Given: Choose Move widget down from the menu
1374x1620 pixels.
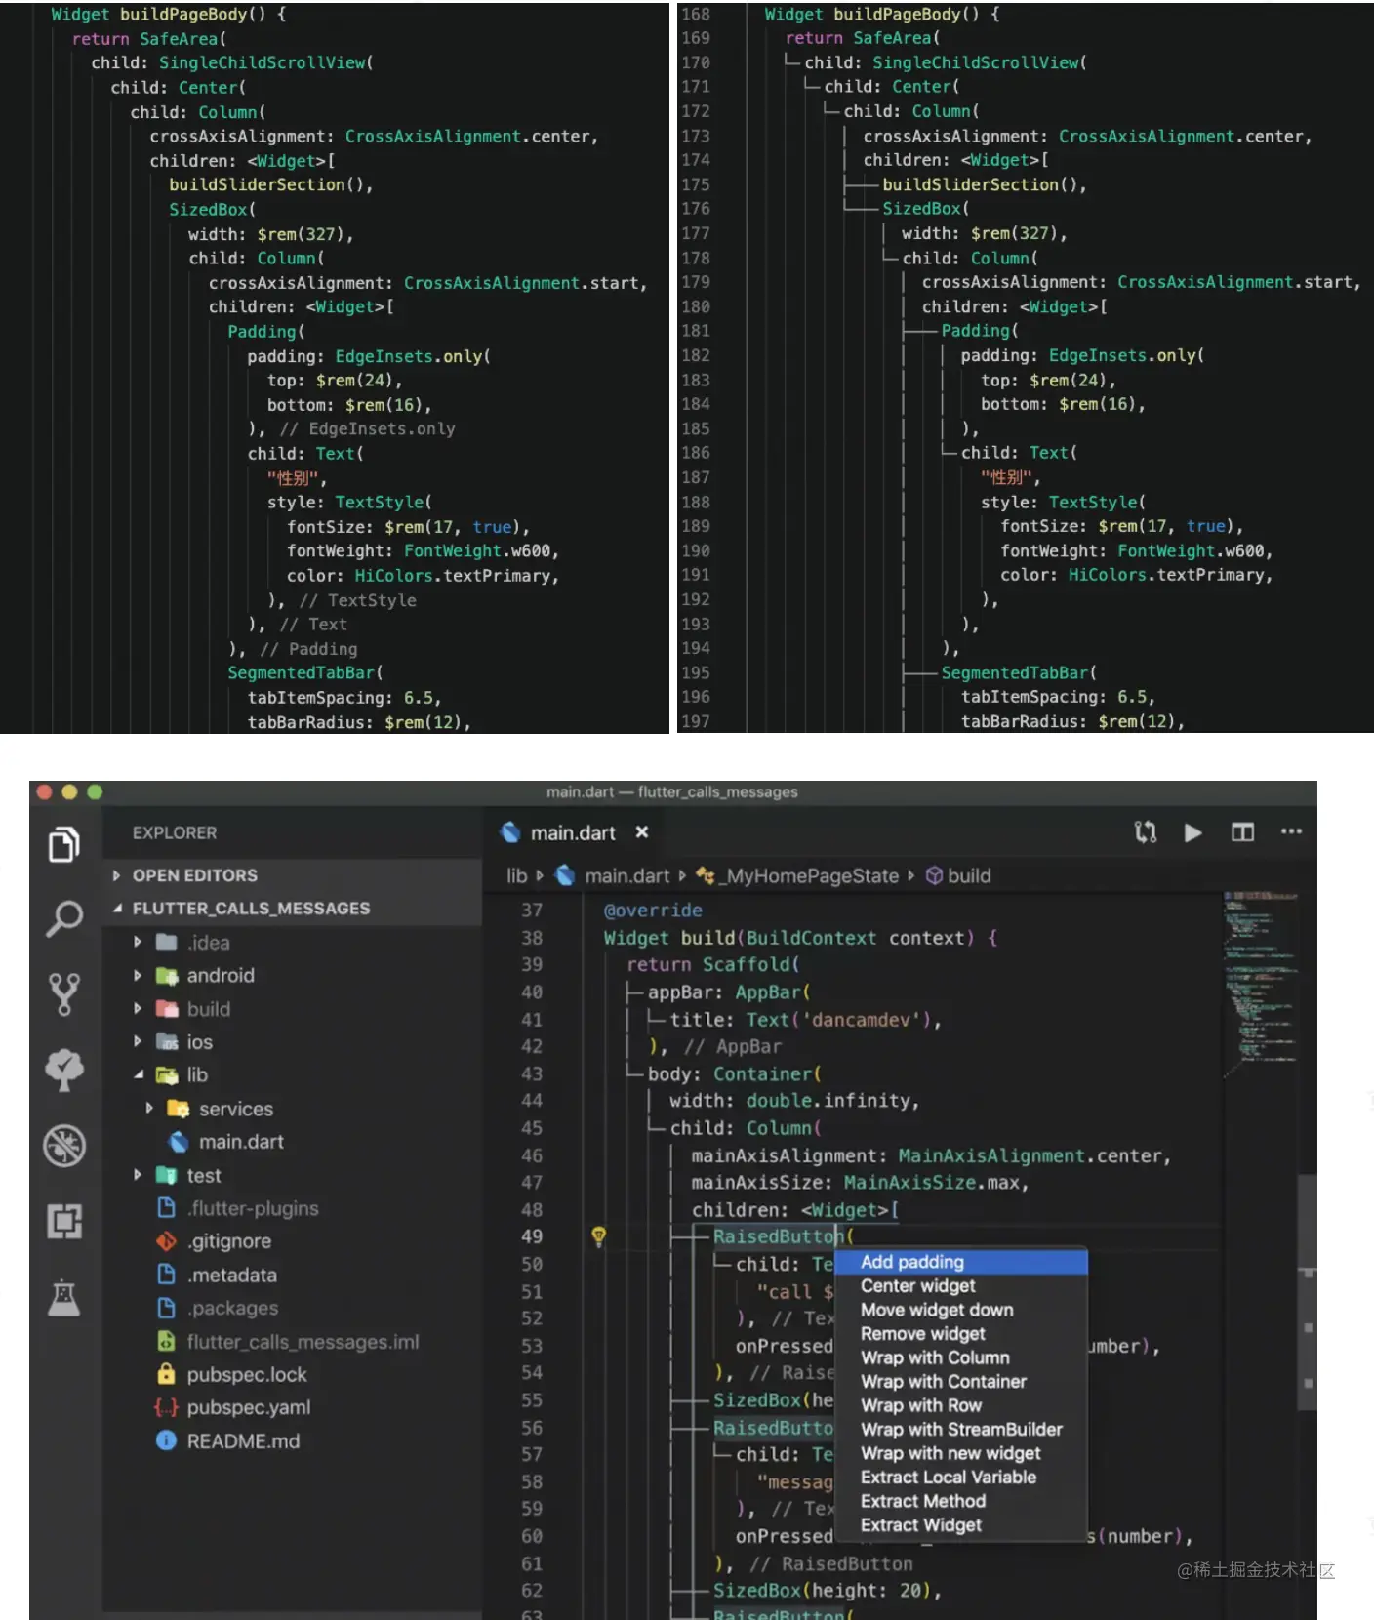Looking at the screenshot, I should click(961, 1310).
